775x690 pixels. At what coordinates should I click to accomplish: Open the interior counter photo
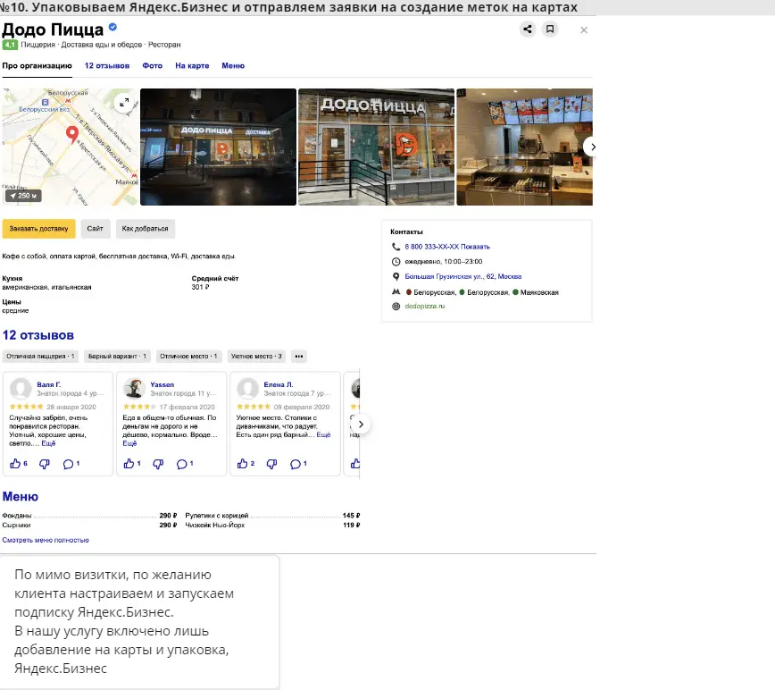coord(524,147)
